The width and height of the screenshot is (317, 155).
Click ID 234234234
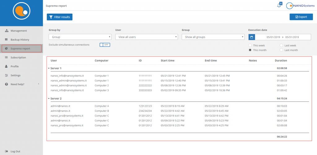click(145, 111)
